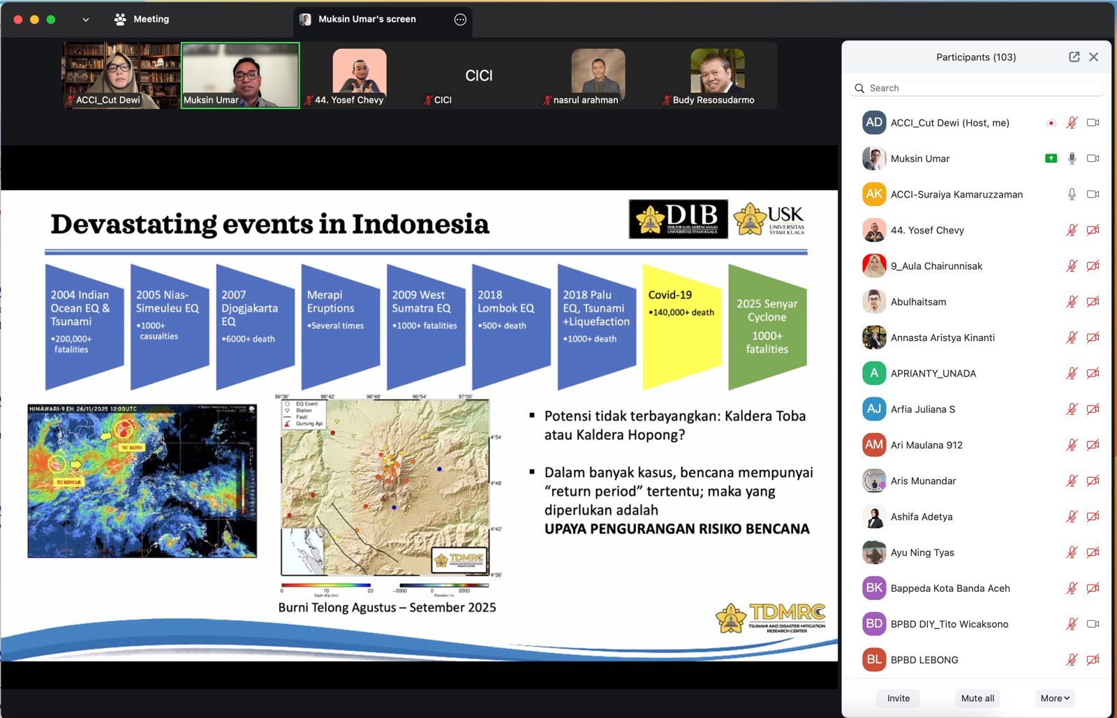Viewport: 1117px width, 718px height.
Task: Open screen share options ellipsis icon
Action: (460, 20)
